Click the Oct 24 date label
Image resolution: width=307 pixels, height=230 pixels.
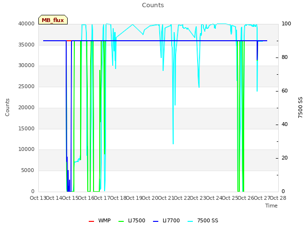coord(214,198)
